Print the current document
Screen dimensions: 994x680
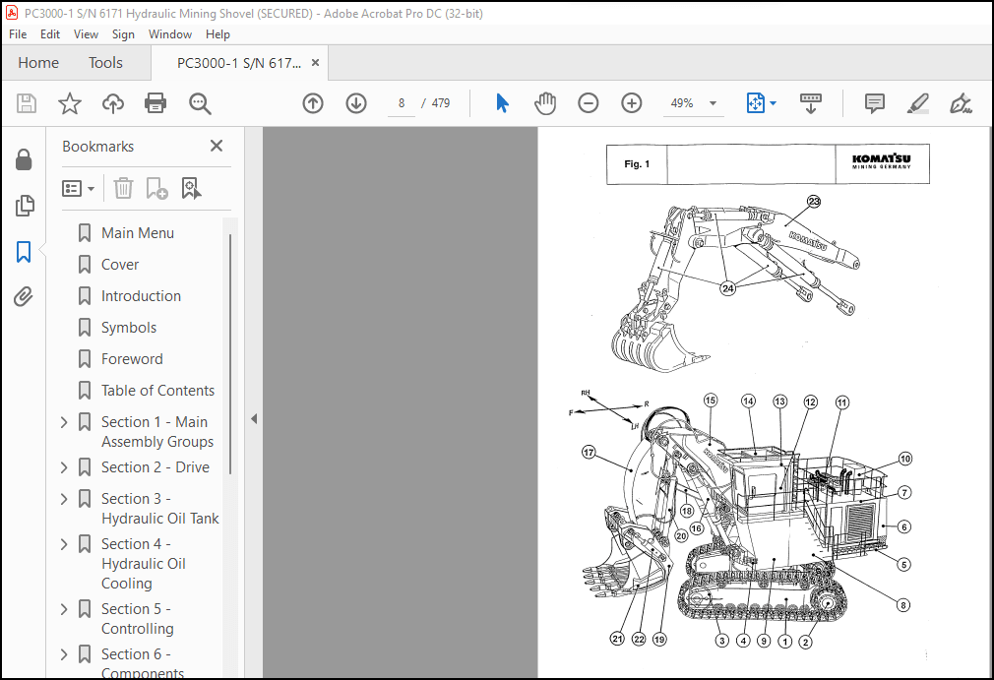[155, 102]
